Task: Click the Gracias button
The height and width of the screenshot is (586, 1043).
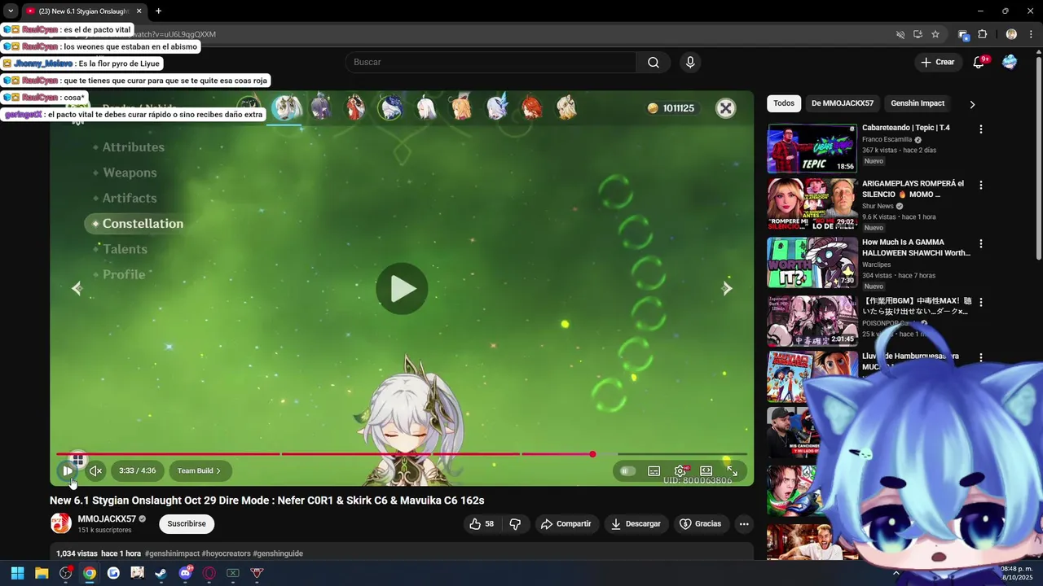Action: tap(701, 524)
